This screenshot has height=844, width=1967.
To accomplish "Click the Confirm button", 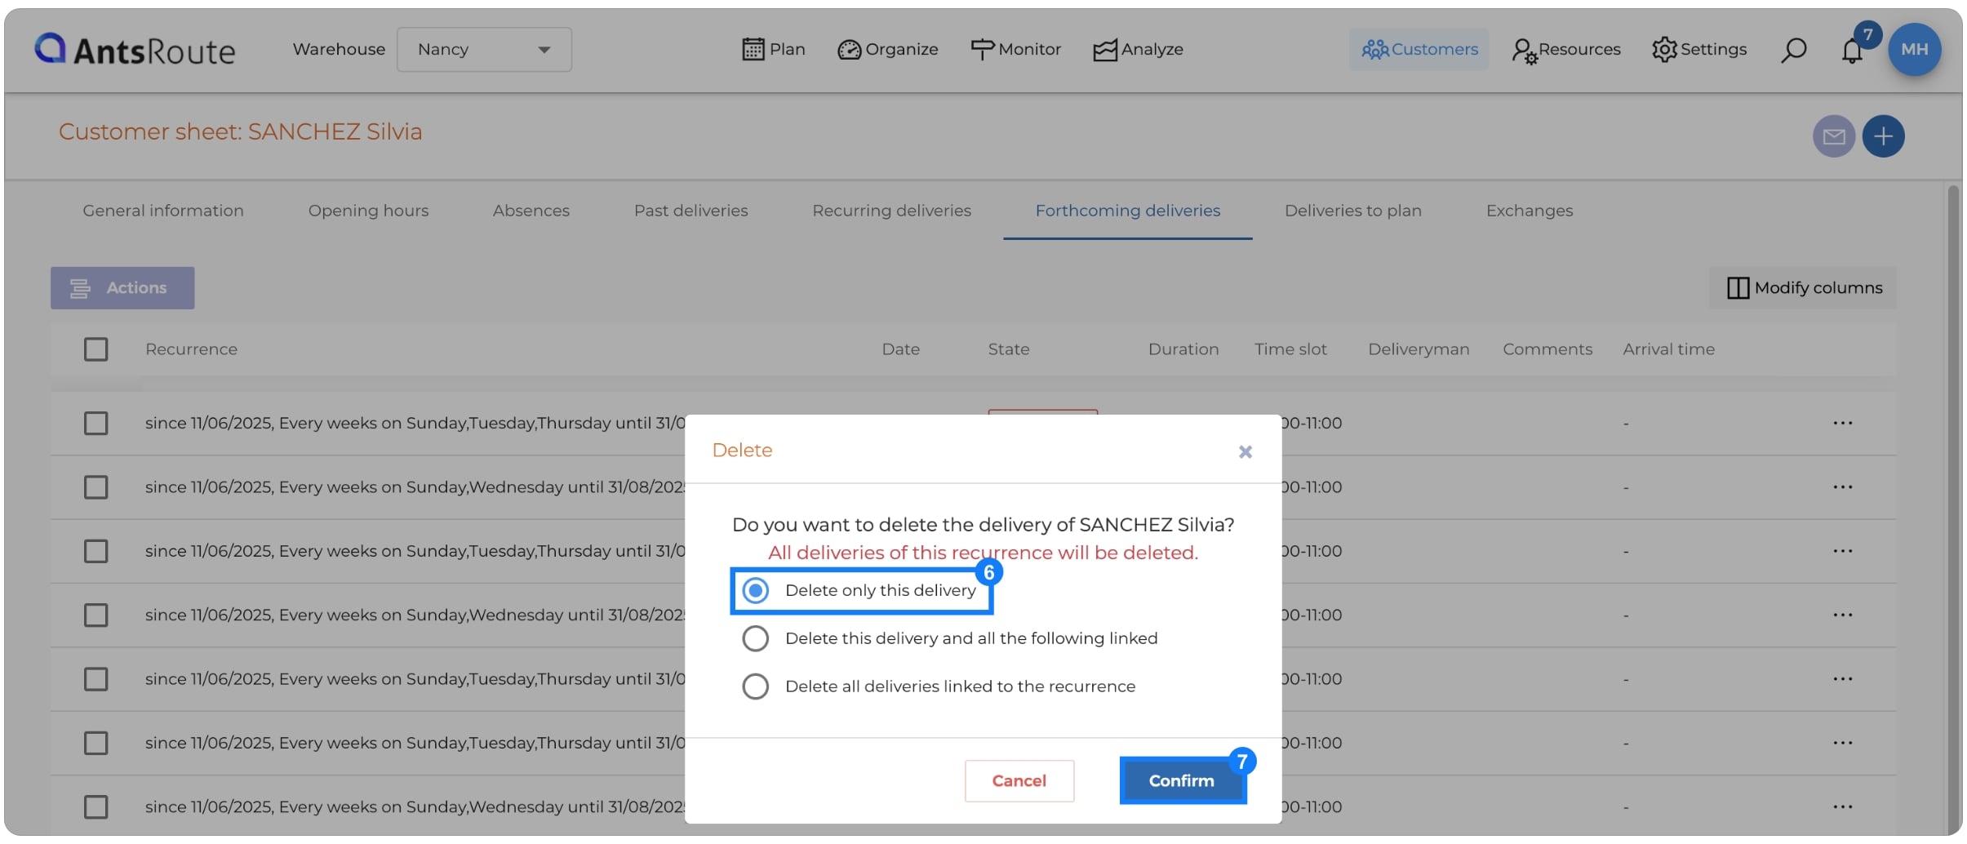I will (1182, 781).
